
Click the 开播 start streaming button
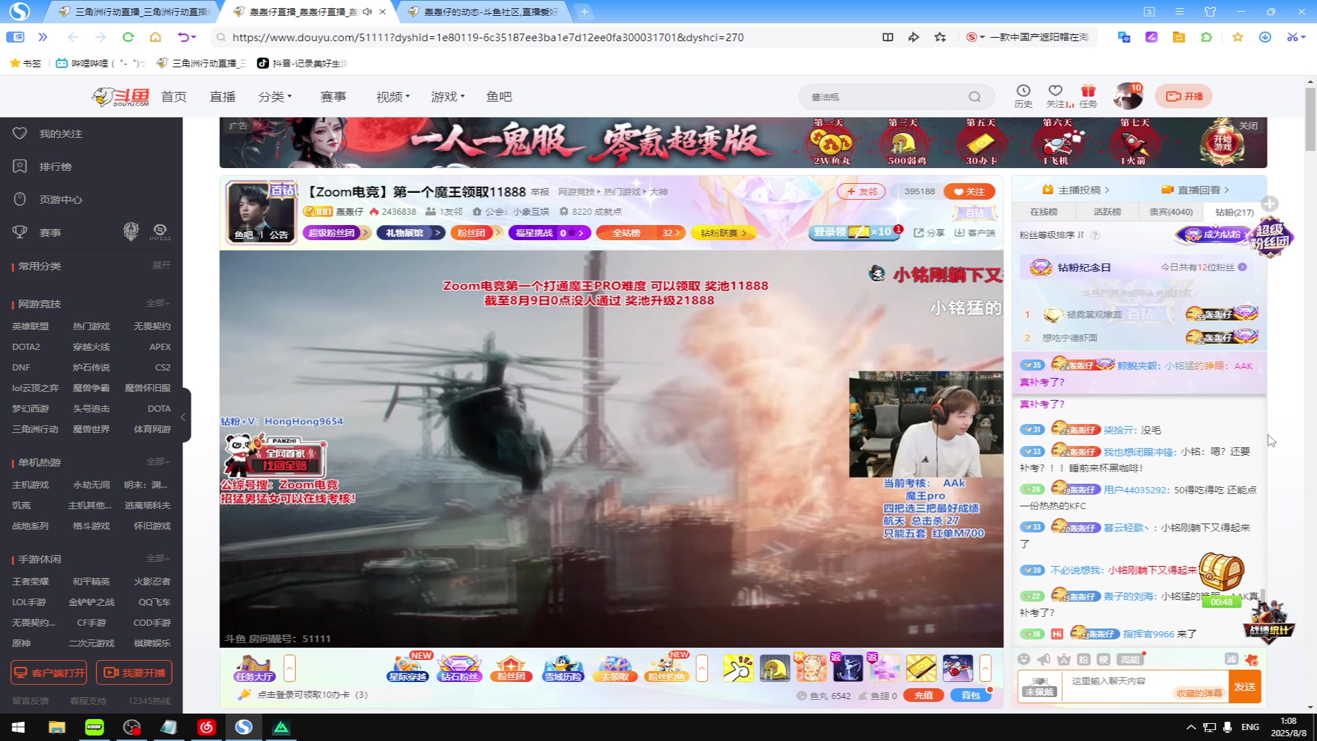[1184, 97]
